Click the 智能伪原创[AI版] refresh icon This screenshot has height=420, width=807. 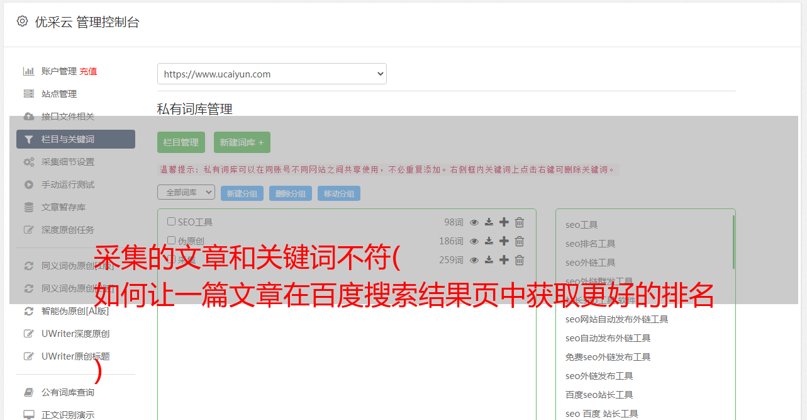29,311
